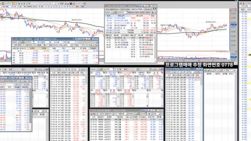Click the search magnifier icon in investor trend window
This screenshot has height=141, width=251.
(x=21, y=42)
